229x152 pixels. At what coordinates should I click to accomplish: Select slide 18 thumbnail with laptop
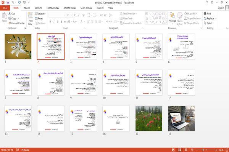tap(181, 118)
